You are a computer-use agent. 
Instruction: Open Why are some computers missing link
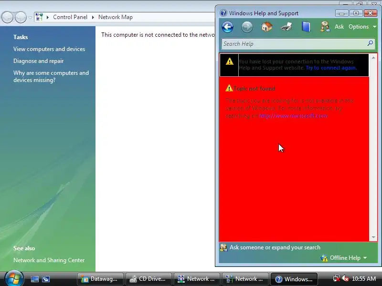coord(51,76)
